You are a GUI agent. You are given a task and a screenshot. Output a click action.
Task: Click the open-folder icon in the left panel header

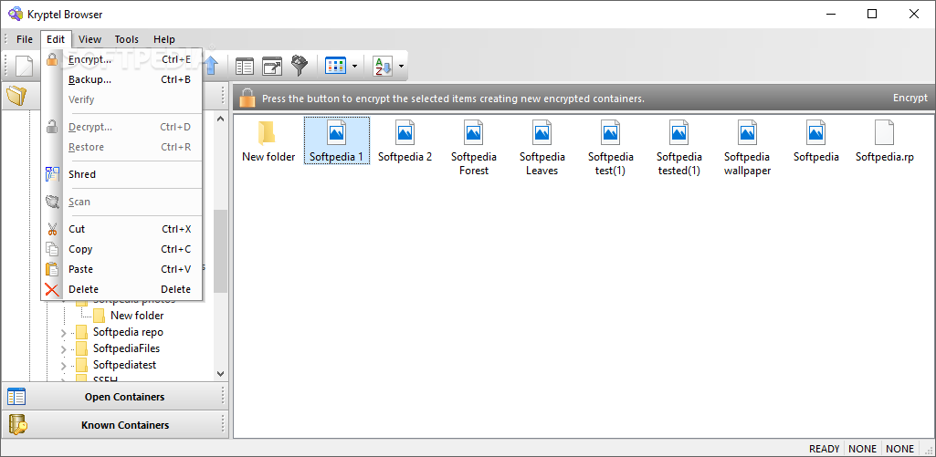click(x=16, y=96)
